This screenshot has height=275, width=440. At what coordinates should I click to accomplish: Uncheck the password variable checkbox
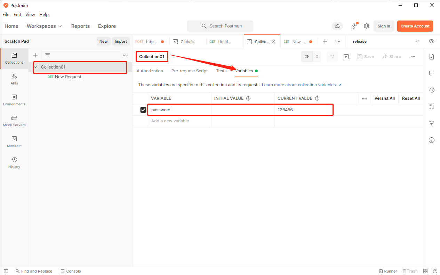[x=143, y=110]
